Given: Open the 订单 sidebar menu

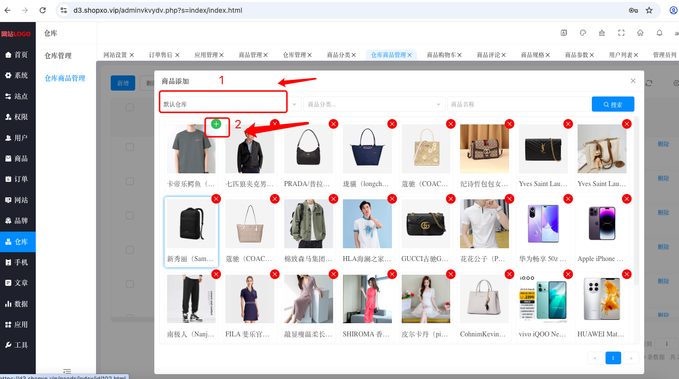Looking at the screenshot, I should tap(18, 179).
